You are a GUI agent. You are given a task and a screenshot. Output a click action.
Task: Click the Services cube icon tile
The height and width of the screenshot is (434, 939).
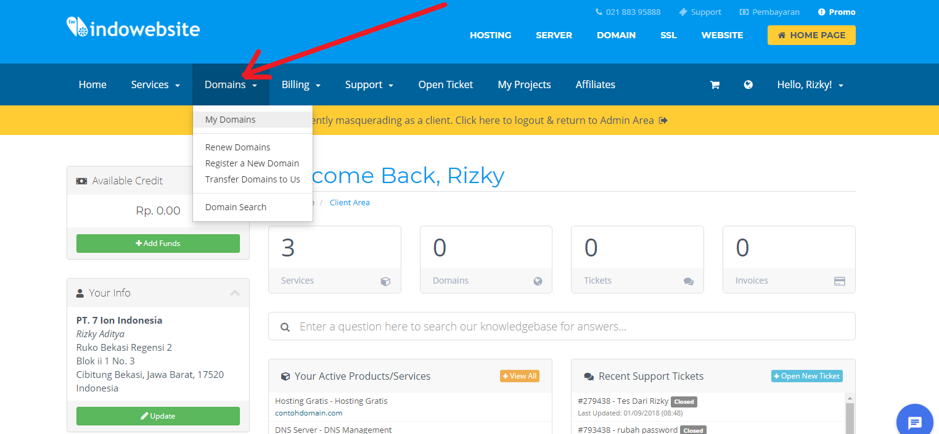[x=385, y=281]
